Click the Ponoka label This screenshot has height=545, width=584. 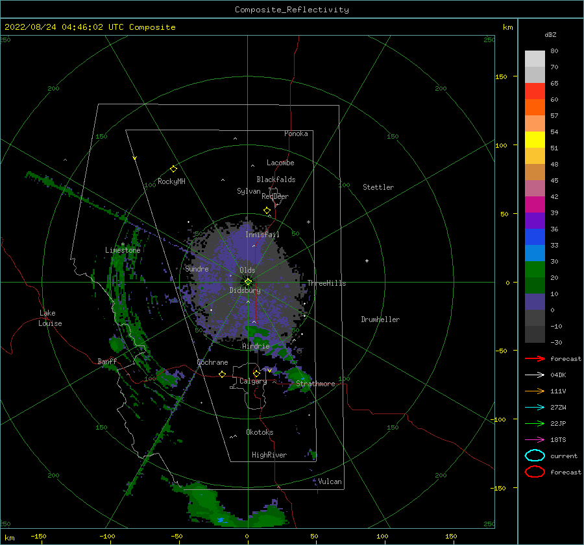tap(296, 133)
